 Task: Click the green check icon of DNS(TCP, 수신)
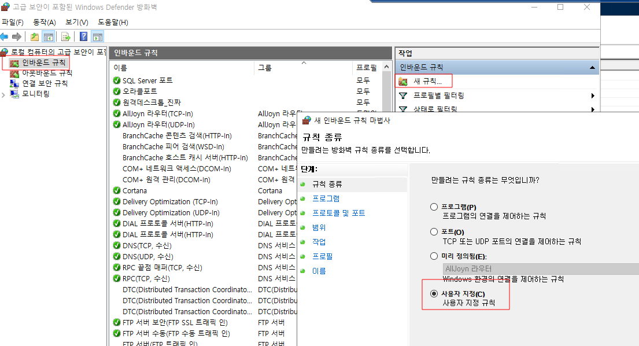coord(117,245)
